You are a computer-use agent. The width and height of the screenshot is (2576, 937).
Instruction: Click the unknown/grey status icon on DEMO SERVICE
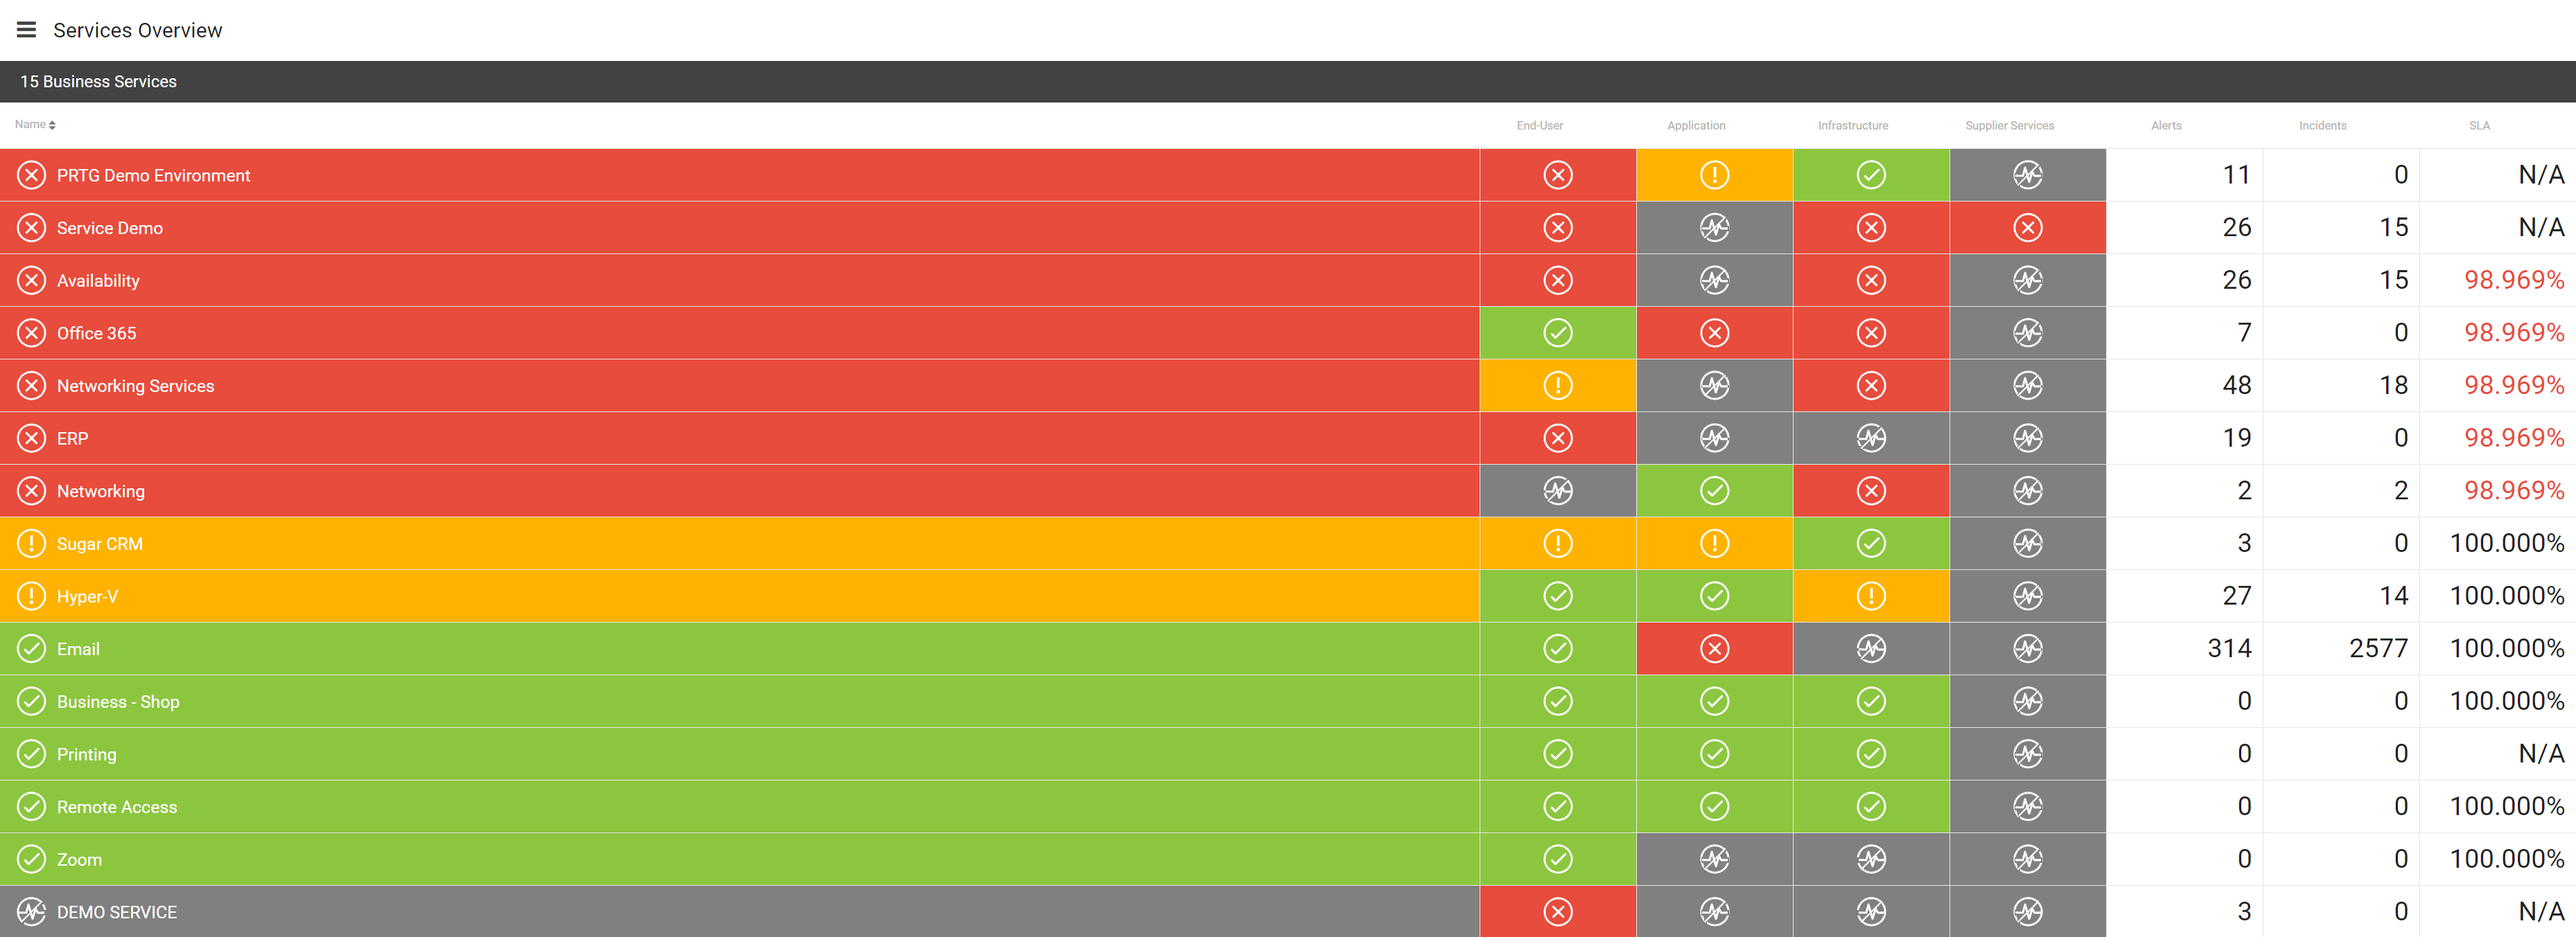pos(30,912)
